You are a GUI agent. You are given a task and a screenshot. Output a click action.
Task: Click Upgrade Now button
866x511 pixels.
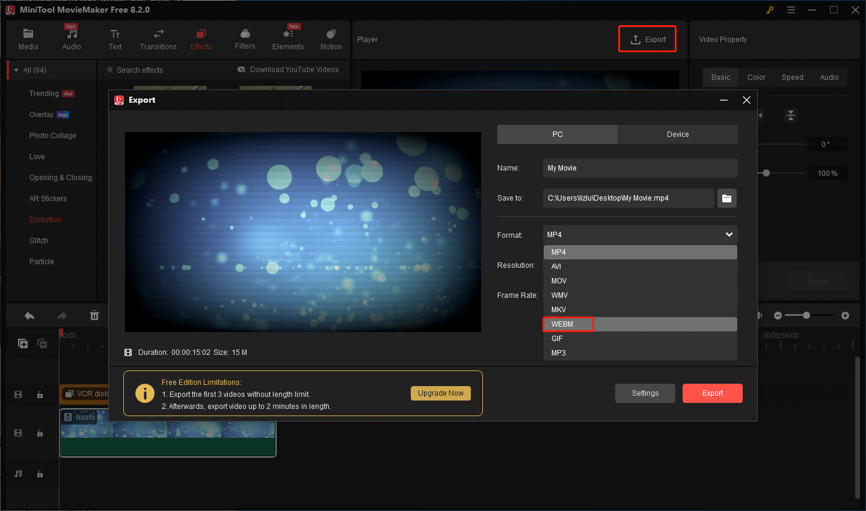[x=441, y=393]
